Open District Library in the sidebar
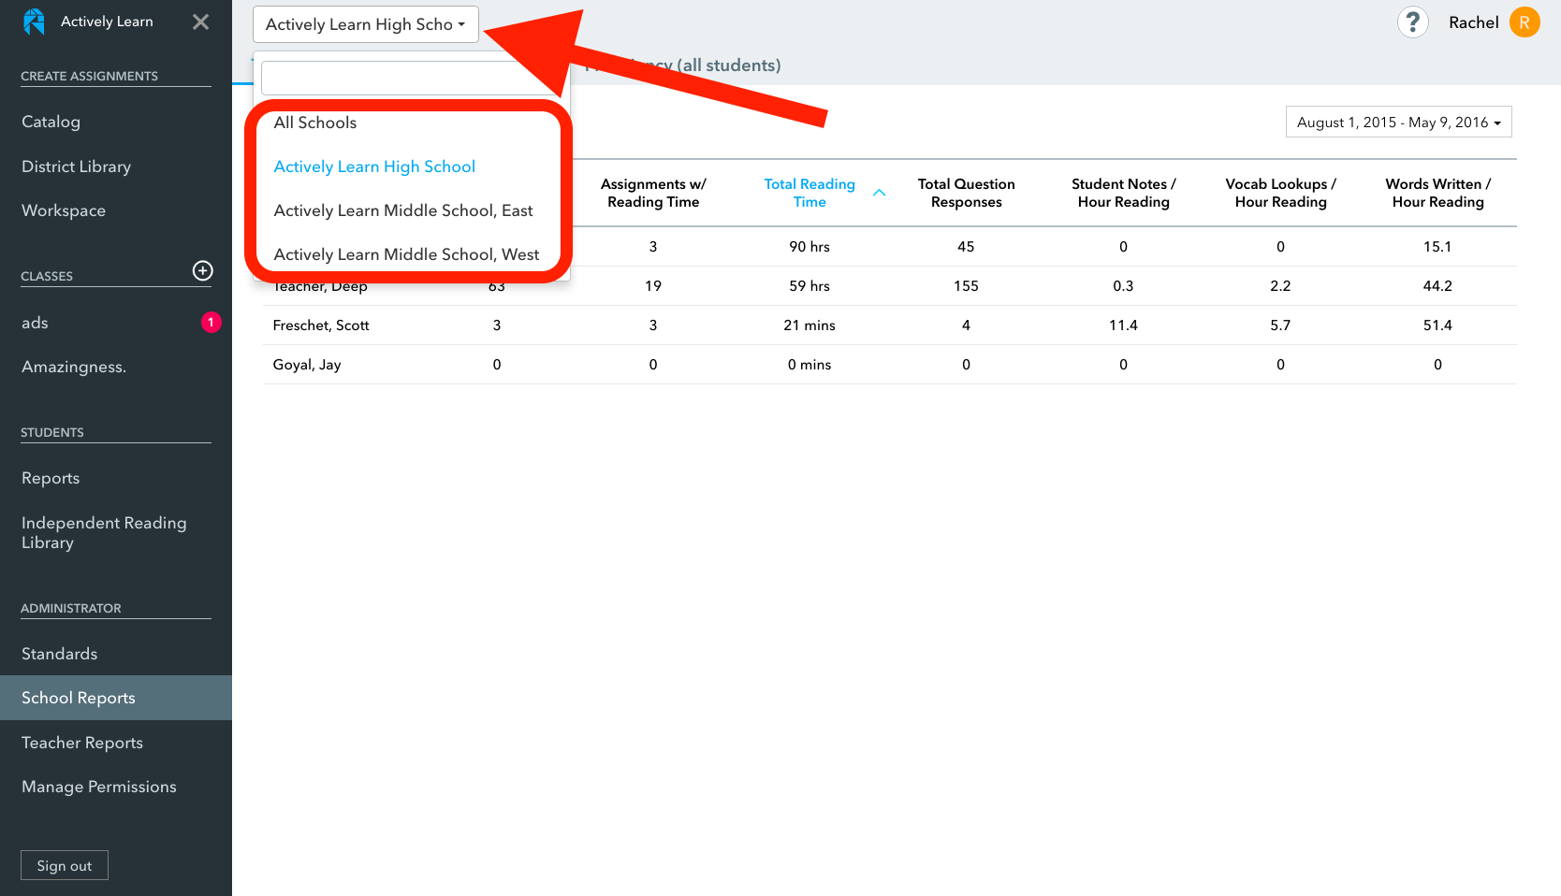The image size is (1561, 896). click(76, 166)
